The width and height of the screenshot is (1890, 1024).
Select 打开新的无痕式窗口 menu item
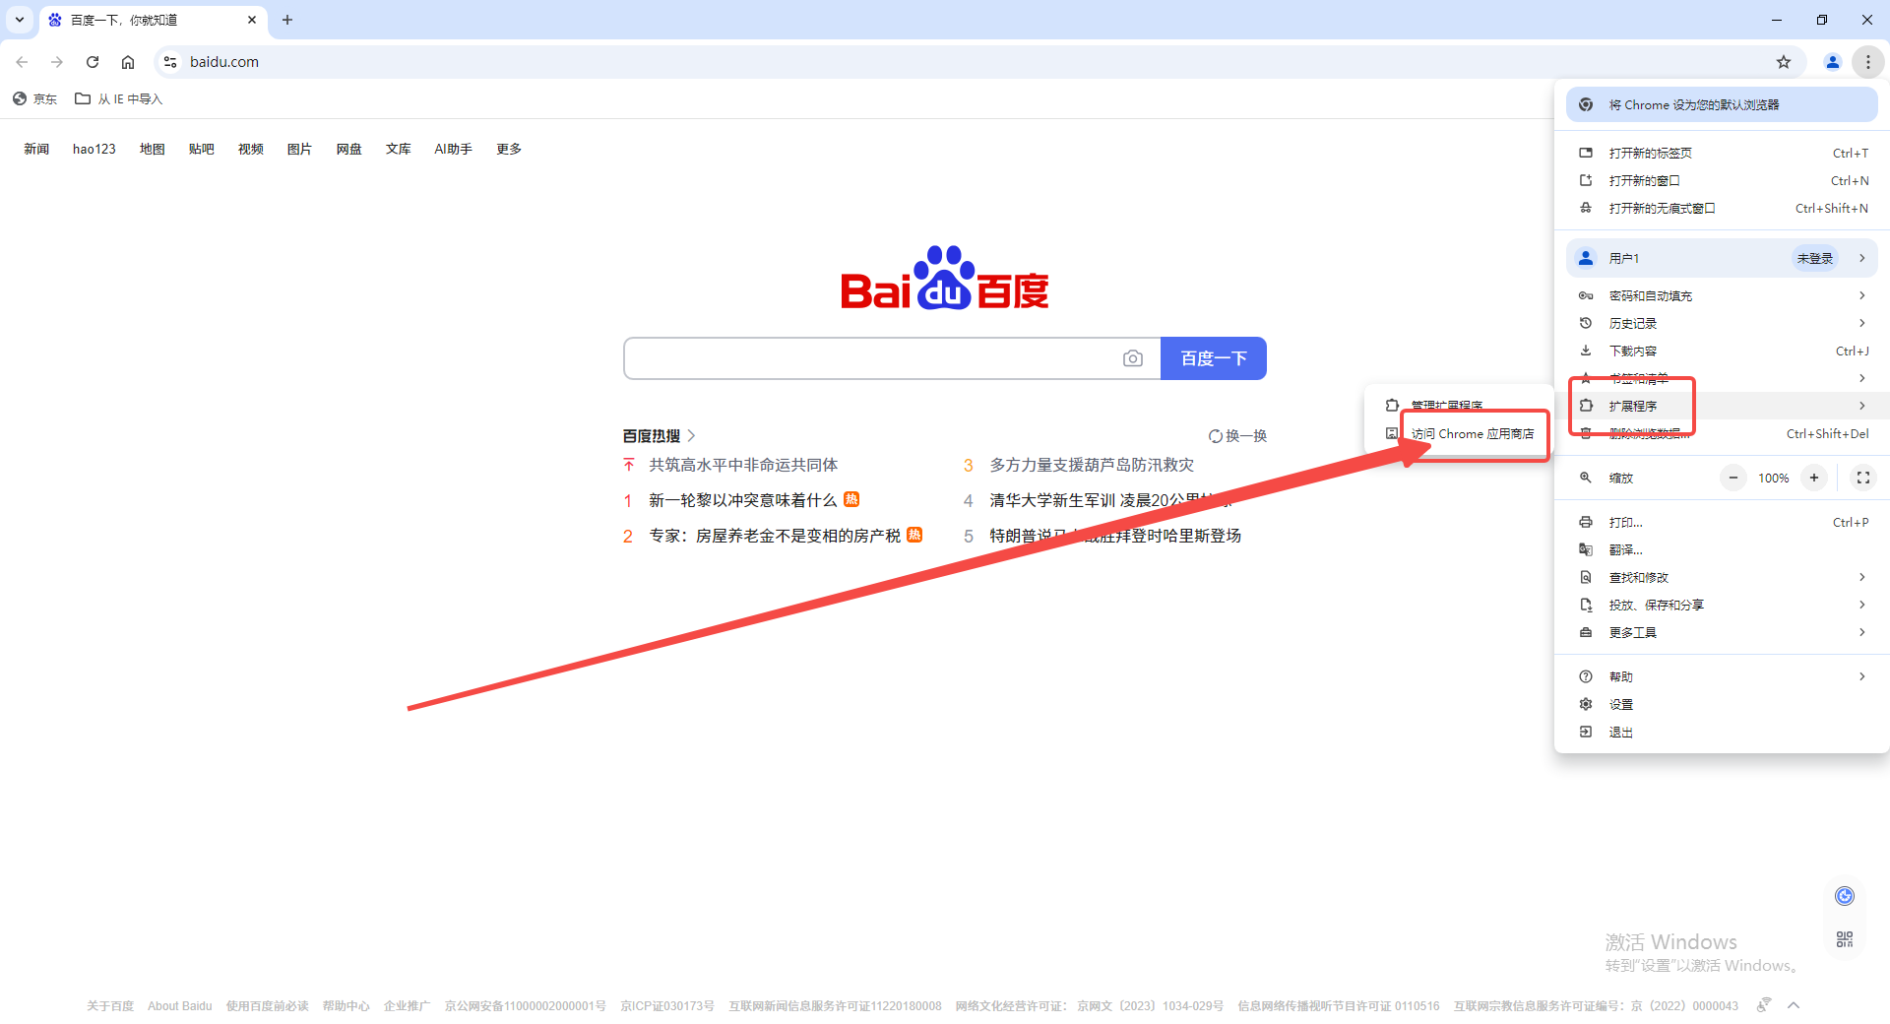tap(1722, 208)
